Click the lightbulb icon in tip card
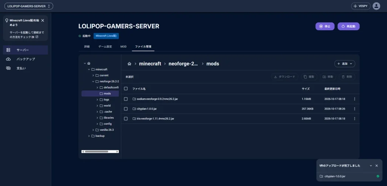Screen dimensions: 387x186 tap(7, 20)
